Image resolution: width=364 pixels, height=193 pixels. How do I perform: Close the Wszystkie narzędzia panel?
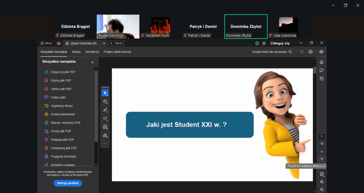pos(92,62)
